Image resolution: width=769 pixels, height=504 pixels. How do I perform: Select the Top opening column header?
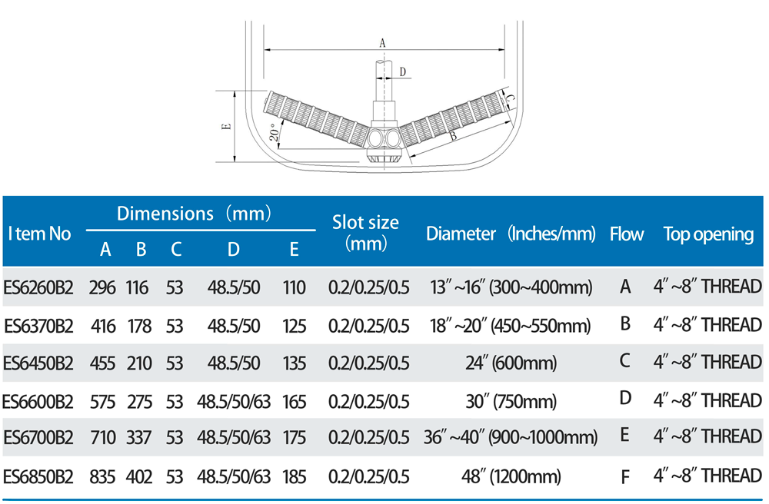click(x=708, y=234)
